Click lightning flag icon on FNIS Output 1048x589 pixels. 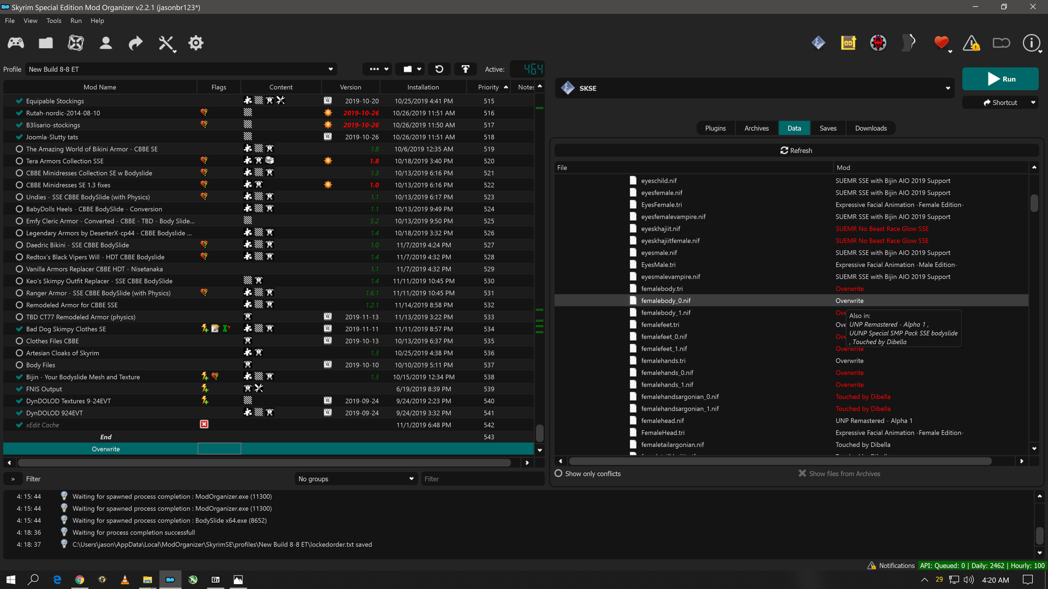point(205,388)
